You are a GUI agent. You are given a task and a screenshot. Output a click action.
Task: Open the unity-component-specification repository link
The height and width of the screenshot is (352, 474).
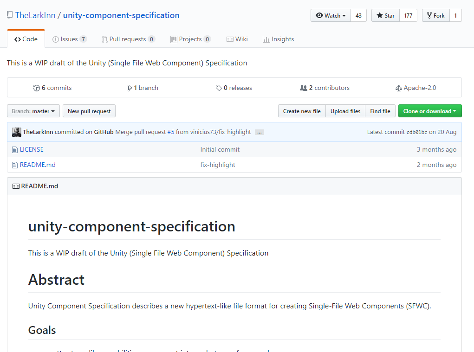(x=121, y=15)
